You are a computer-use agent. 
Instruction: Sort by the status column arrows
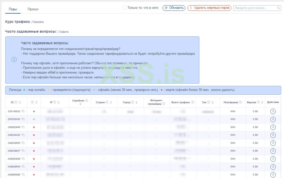pyautogui.click(x=36, y=102)
